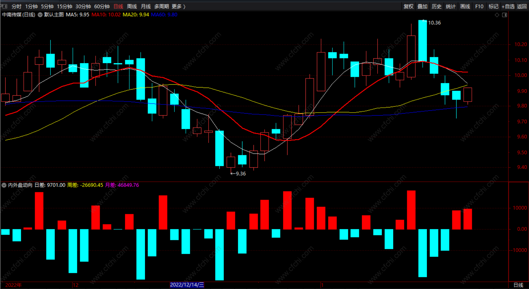Screen dimensions: 529x289
Task: Click the 返回 back button
Action: point(522,7)
